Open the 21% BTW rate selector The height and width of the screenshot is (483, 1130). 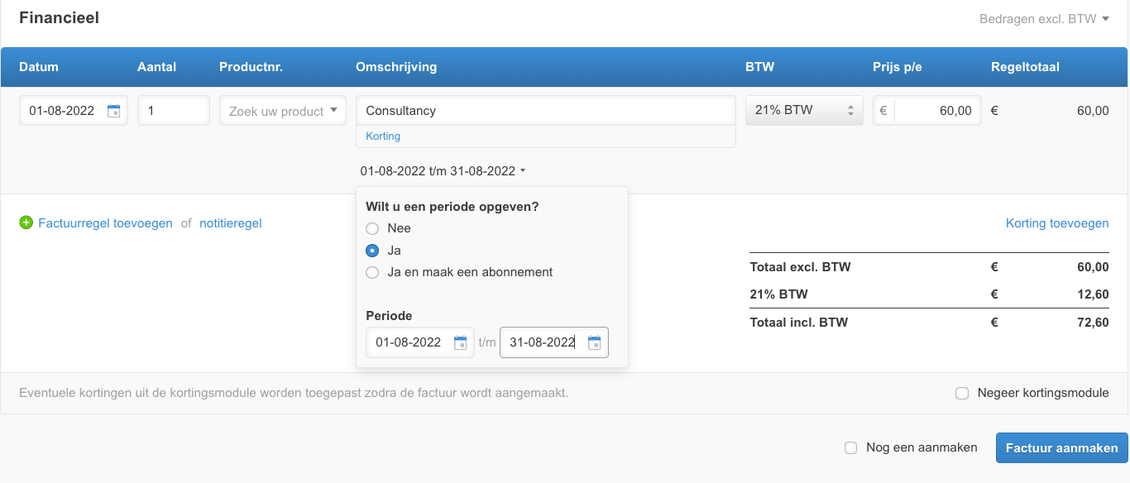[804, 111]
